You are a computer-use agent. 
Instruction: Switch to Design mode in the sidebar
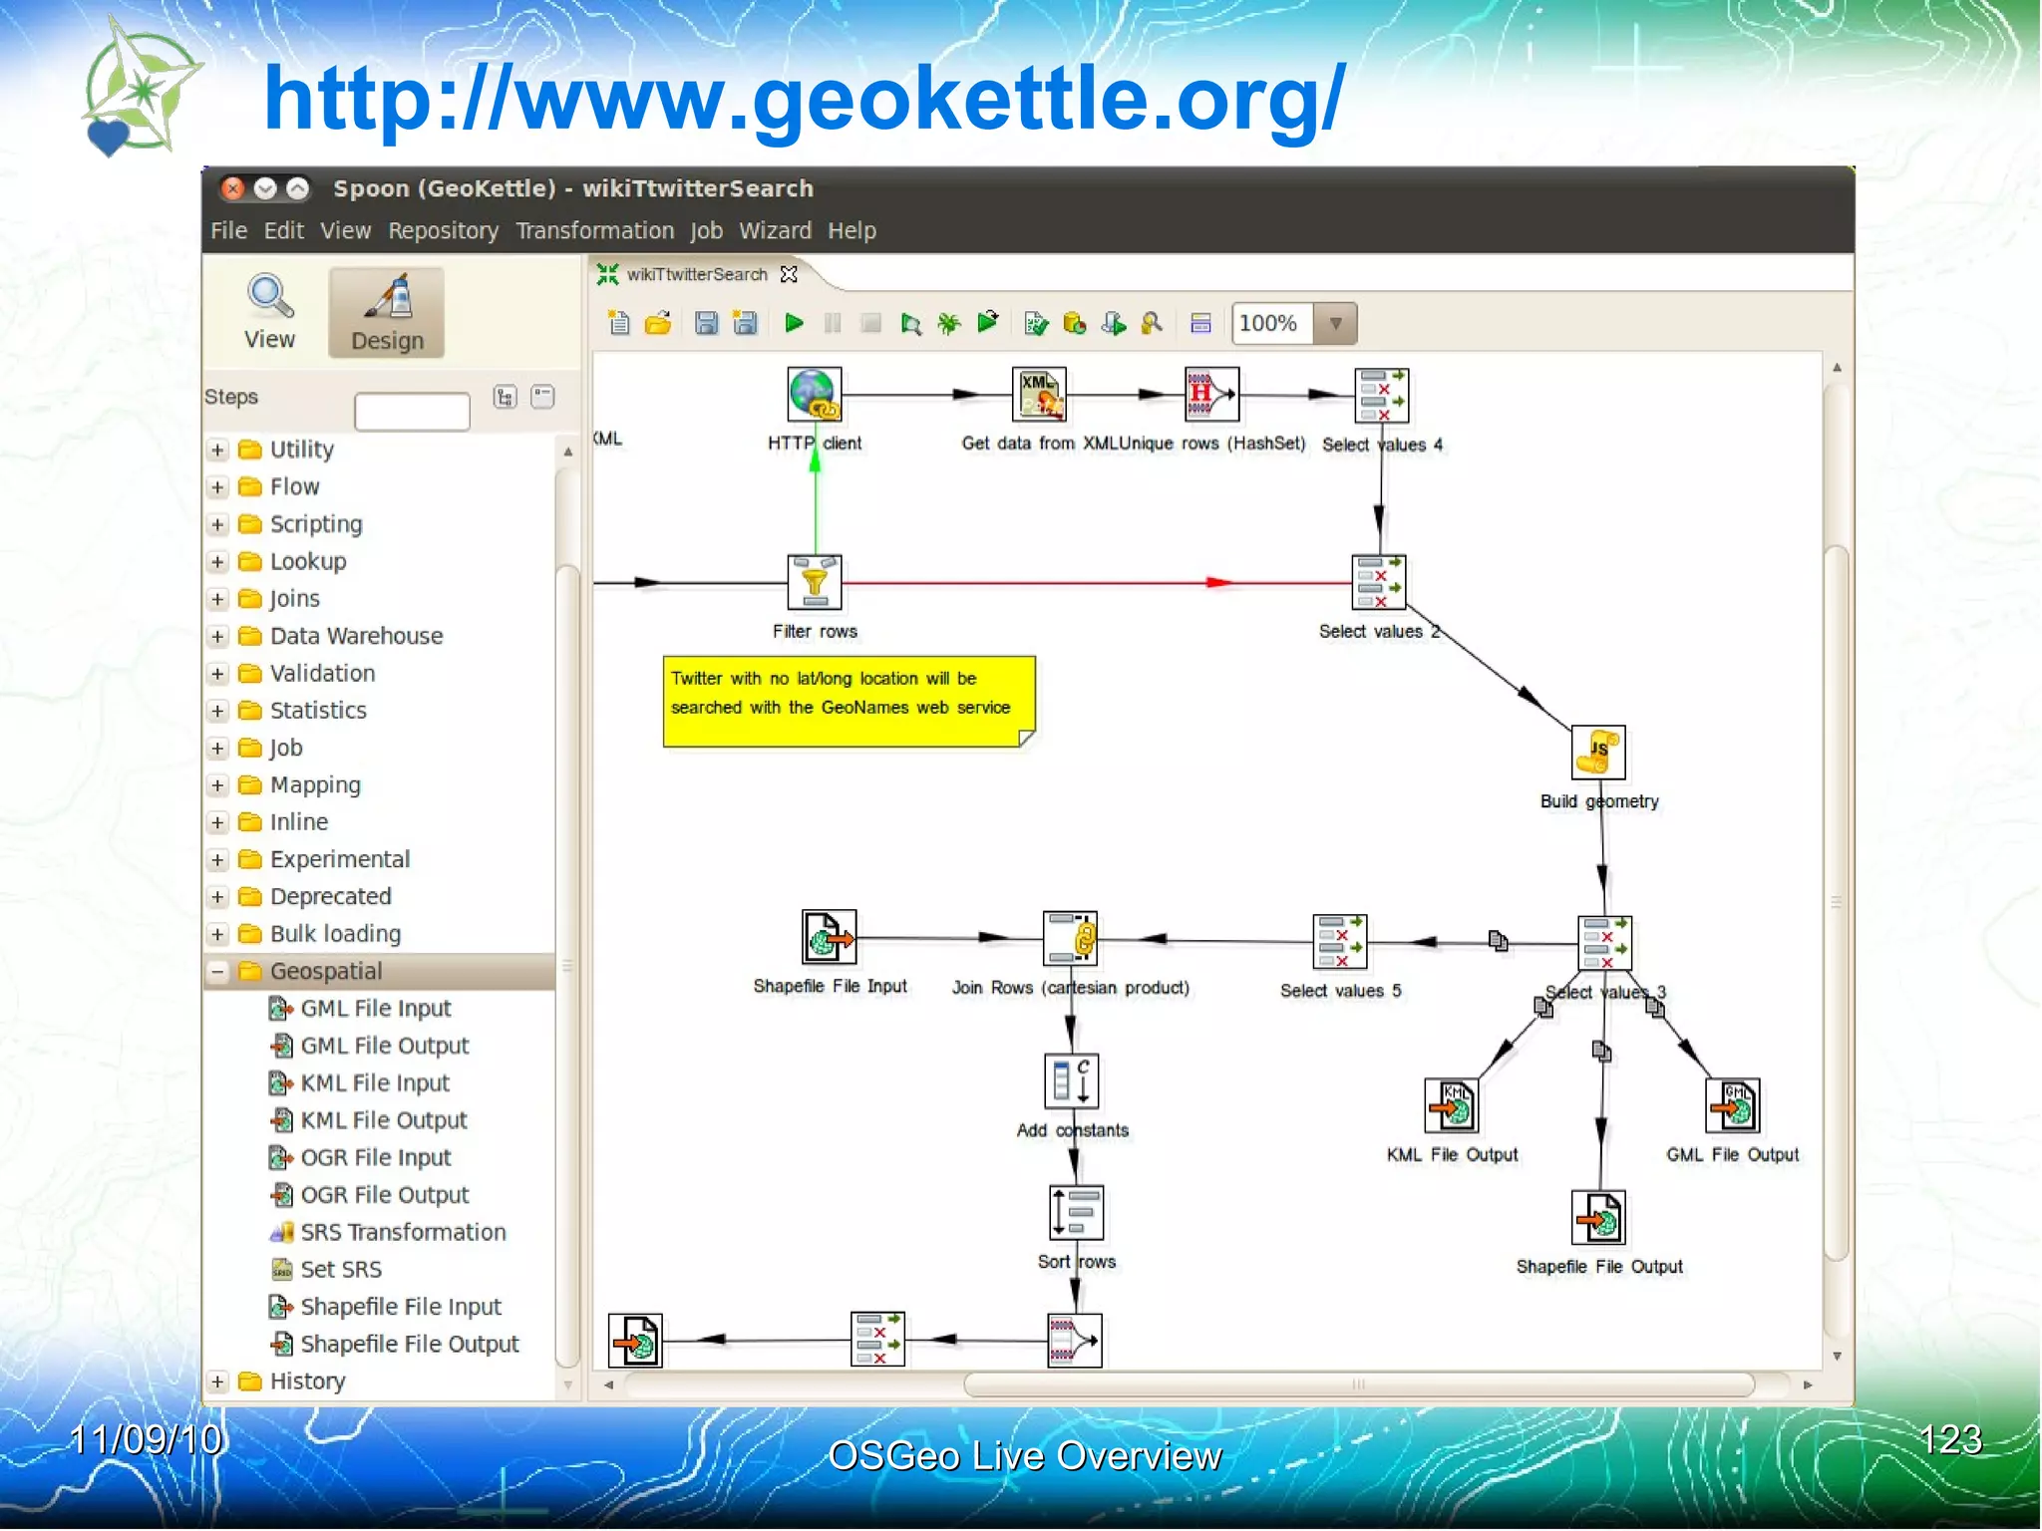pyautogui.click(x=387, y=313)
